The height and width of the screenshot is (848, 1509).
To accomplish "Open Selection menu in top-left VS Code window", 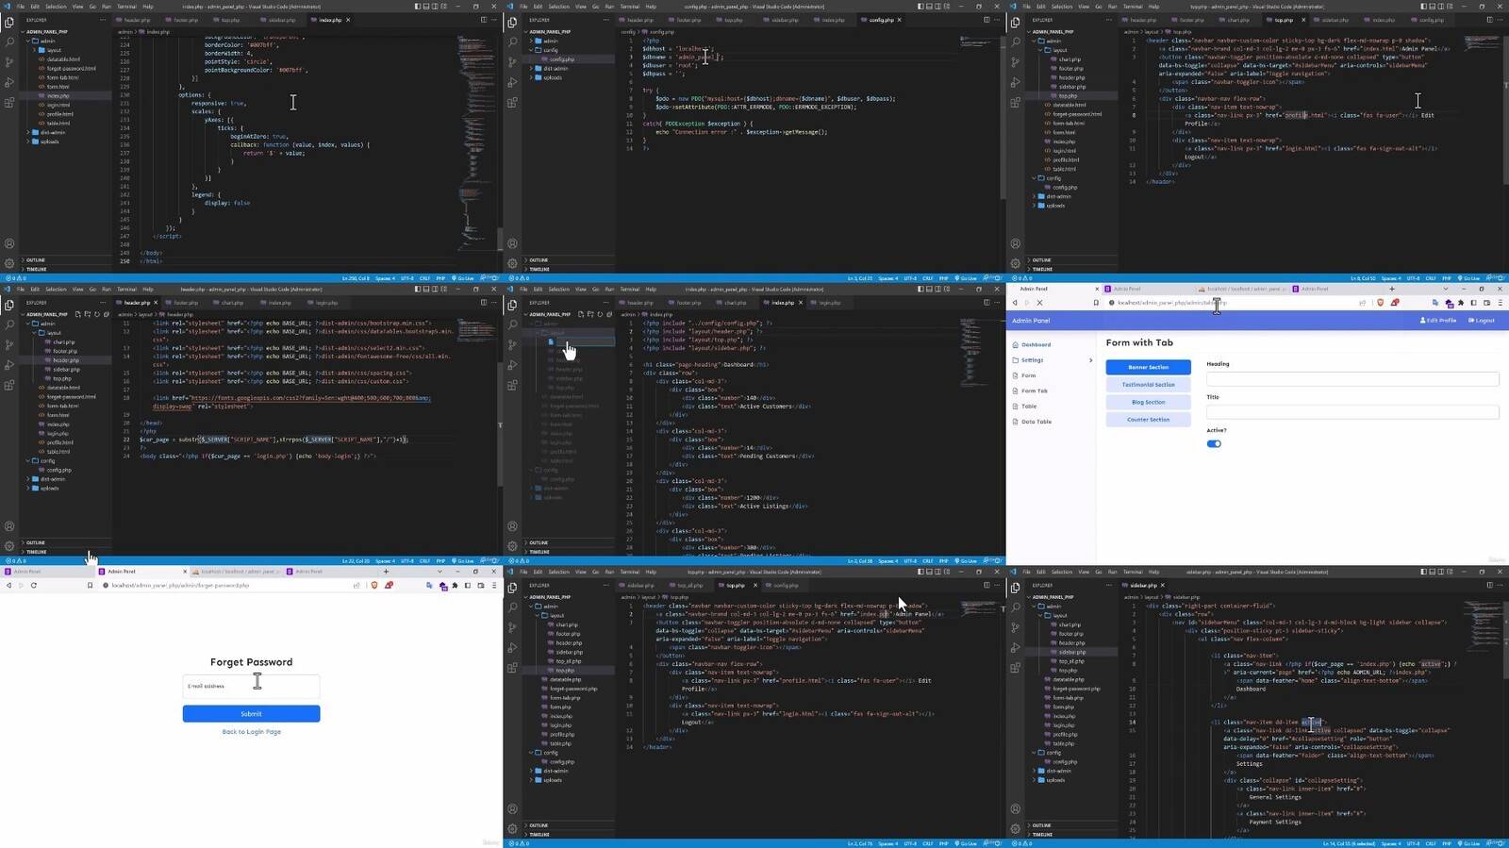I will [56, 6].
